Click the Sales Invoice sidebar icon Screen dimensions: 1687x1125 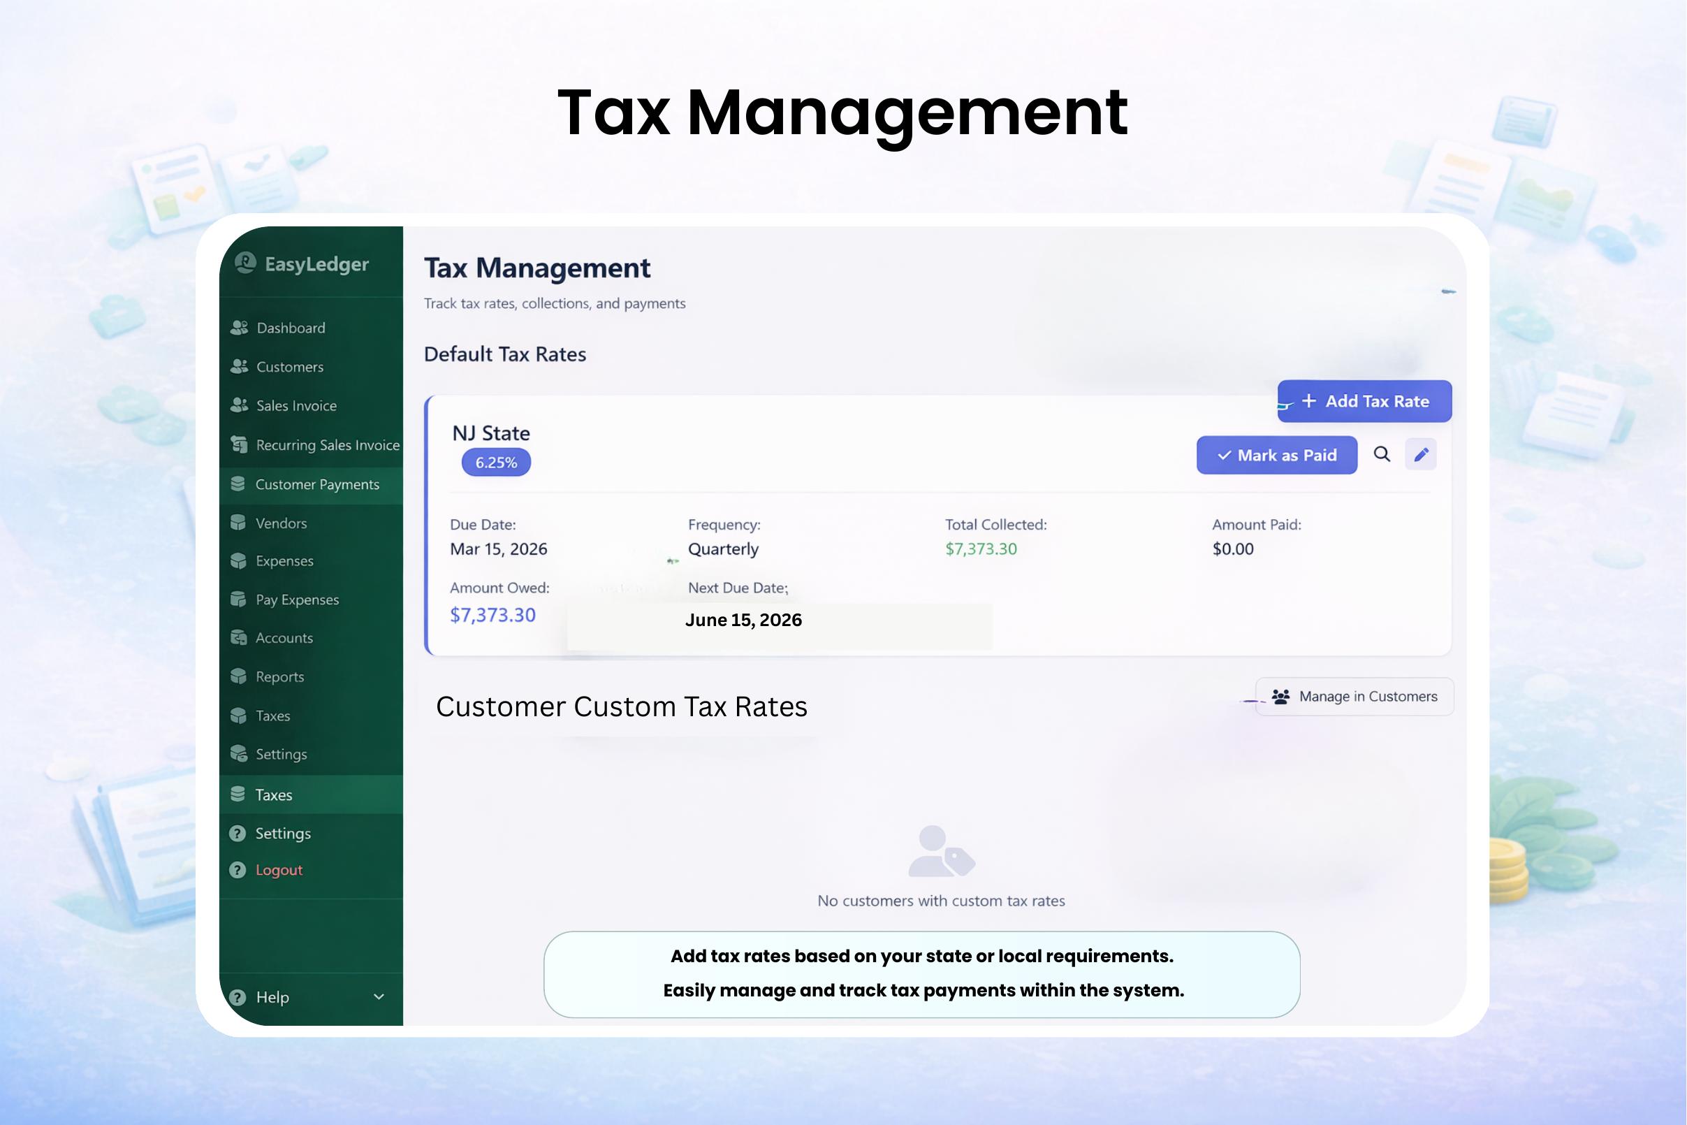pyautogui.click(x=239, y=405)
